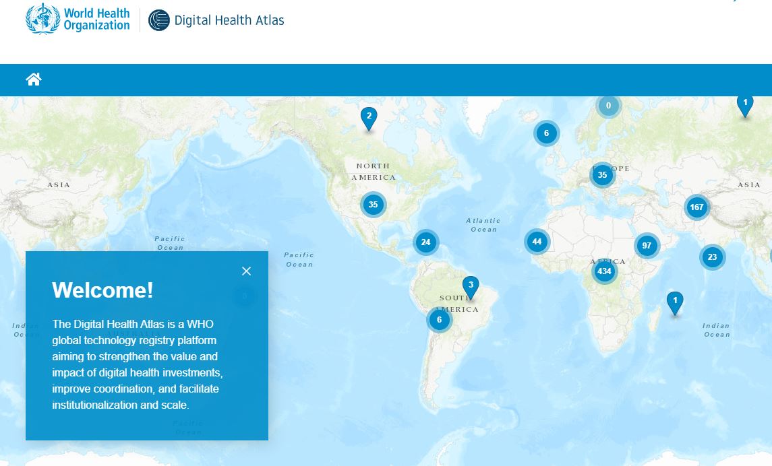This screenshot has height=466, width=772.
Task: Click the Atlantic Ocean map label
Action: (483, 225)
